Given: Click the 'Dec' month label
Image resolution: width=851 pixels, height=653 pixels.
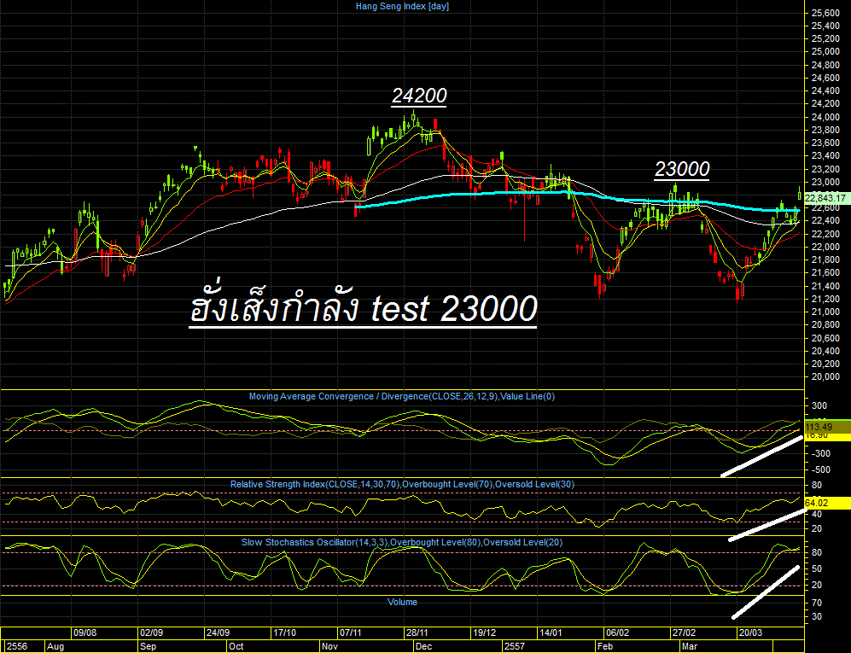Looking at the screenshot, I should (x=423, y=646).
